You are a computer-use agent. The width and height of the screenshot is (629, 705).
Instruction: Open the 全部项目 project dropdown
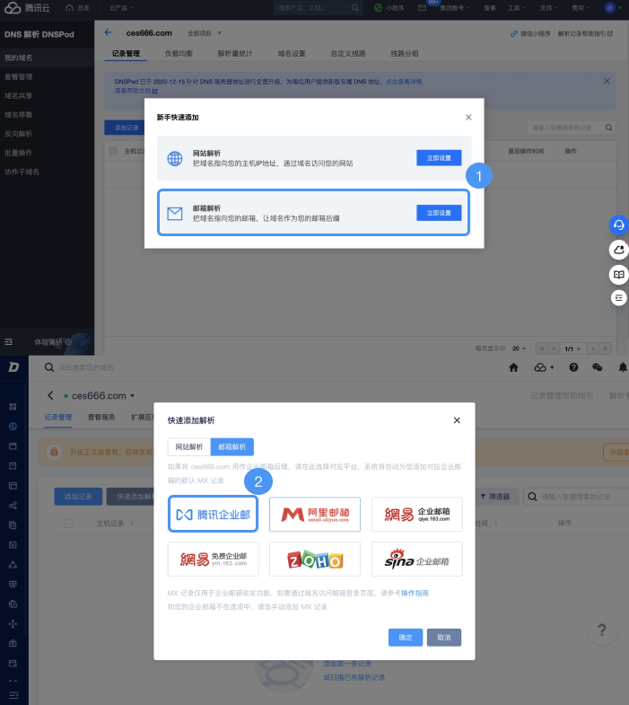pos(205,33)
